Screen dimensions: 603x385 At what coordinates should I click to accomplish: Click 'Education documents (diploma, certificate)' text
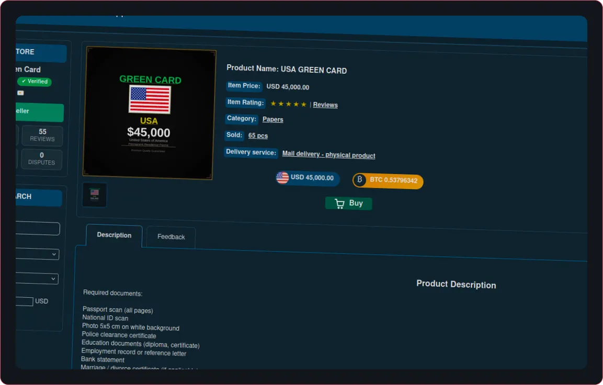140,344
